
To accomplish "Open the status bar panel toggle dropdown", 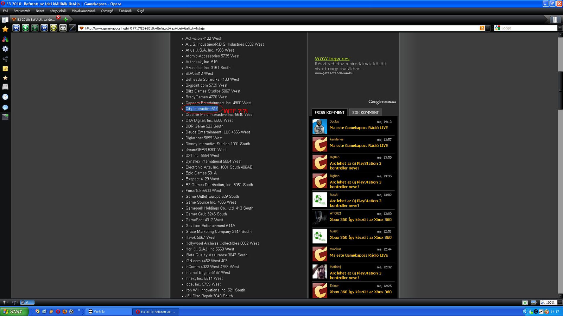I will tap(5, 302).
